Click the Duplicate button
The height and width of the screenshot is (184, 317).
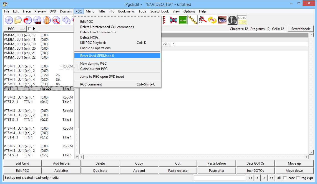(x=100, y=171)
